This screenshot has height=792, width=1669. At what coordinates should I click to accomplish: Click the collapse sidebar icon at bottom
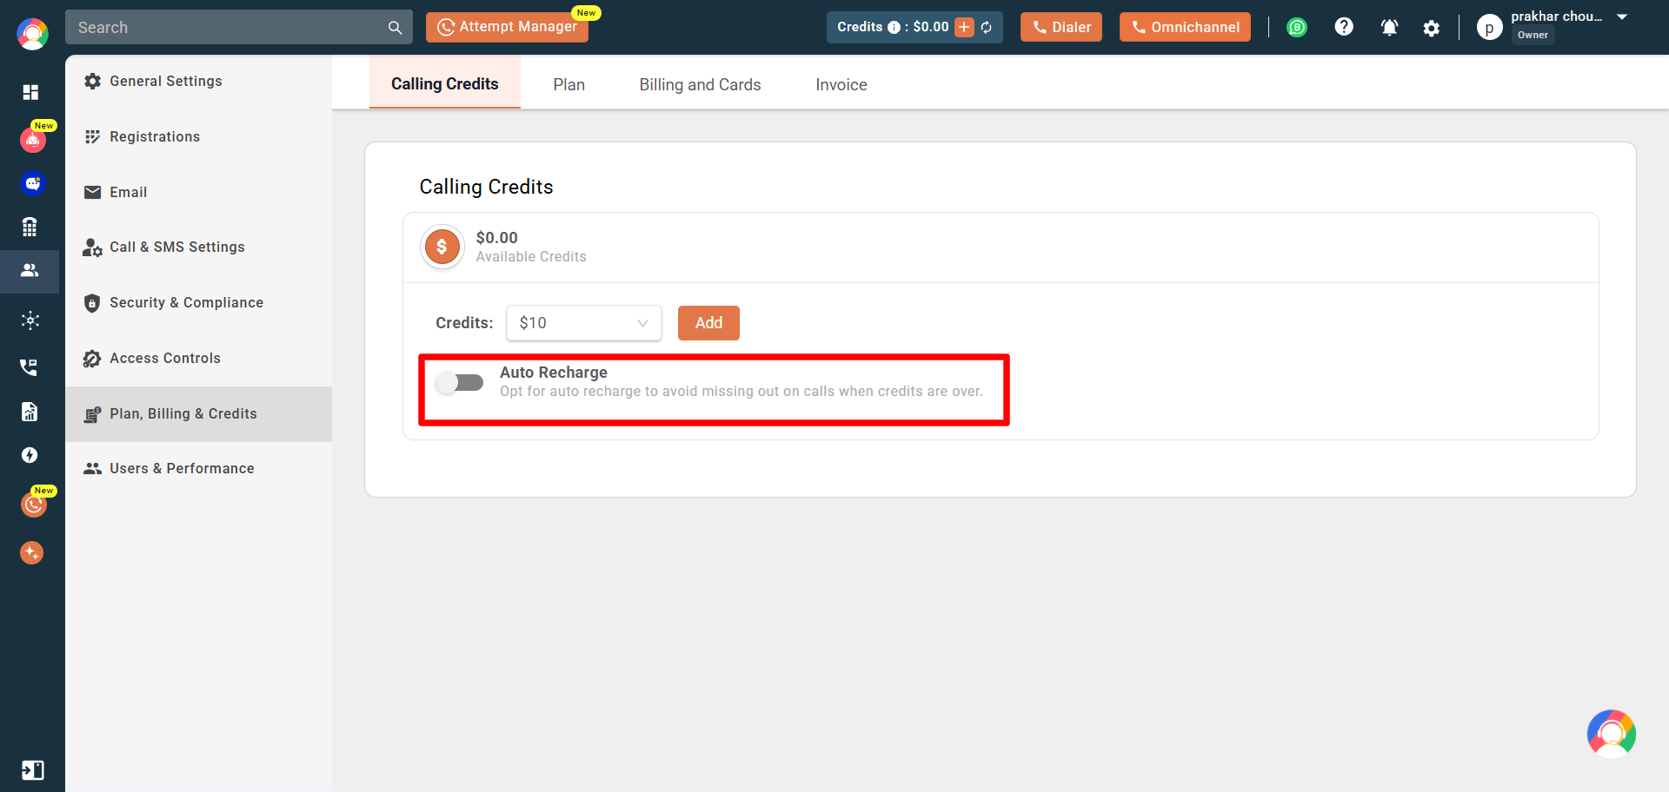[x=32, y=770]
